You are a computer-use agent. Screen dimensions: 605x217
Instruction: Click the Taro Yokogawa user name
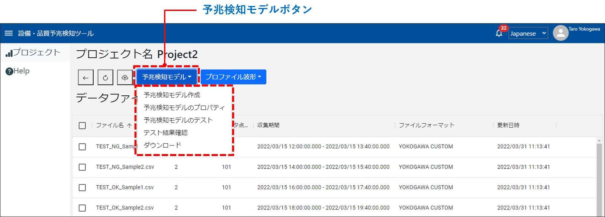584,29
